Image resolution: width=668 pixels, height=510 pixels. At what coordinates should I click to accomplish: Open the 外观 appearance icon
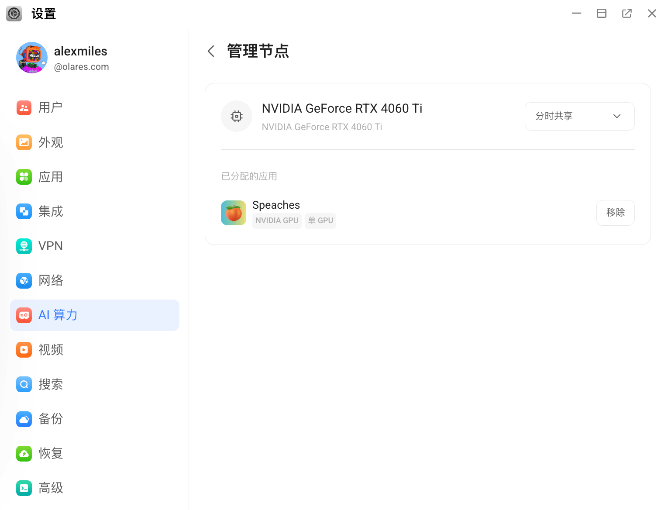click(24, 142)
